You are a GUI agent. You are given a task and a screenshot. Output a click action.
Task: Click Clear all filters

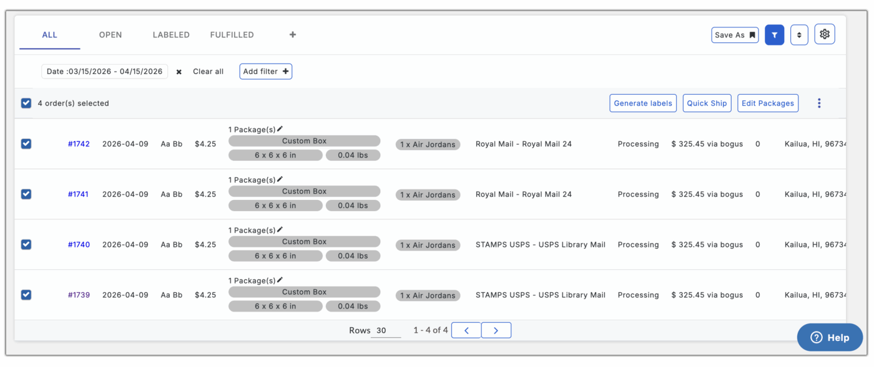tap(208, 72)
